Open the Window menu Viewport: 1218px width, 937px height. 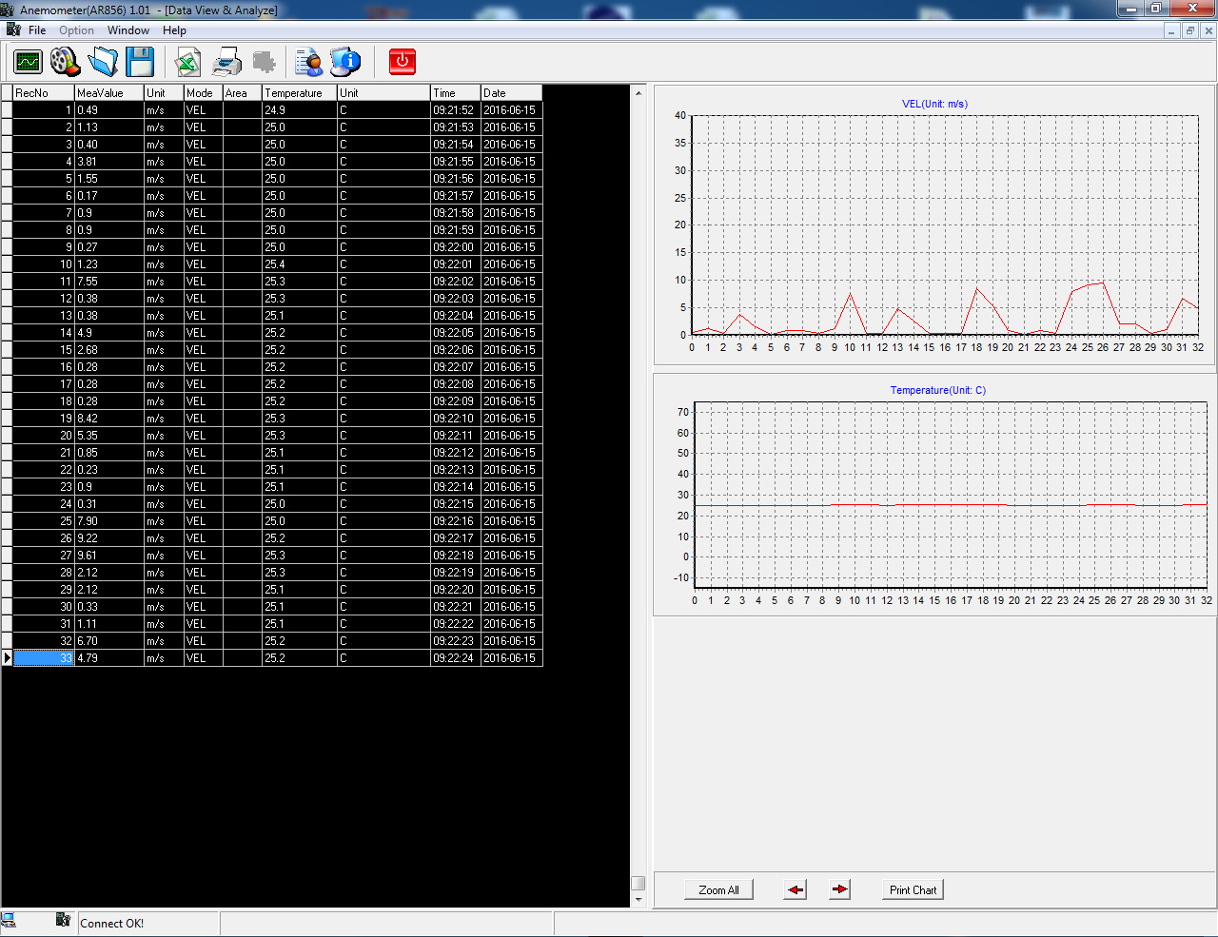pyautogui.click(x=128, y=30)
